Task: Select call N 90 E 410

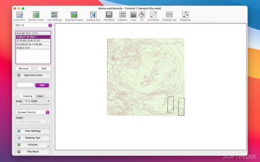Action: (33, 48)
